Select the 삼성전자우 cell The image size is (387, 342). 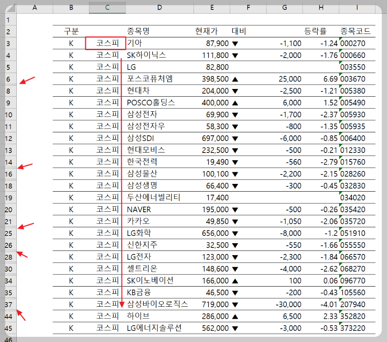(x=160, y=126)
